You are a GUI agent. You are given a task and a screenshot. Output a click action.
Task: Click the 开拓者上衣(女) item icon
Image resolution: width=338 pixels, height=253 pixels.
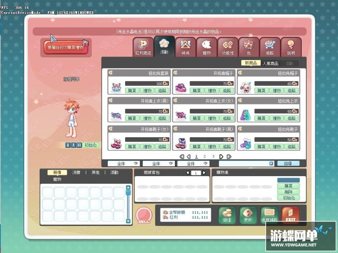pos(181,115)
